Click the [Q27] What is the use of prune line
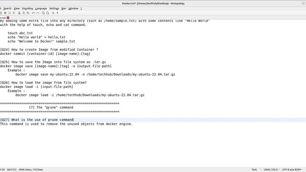The width and height of the screenshot is (306, 172). tap(36, 120)
